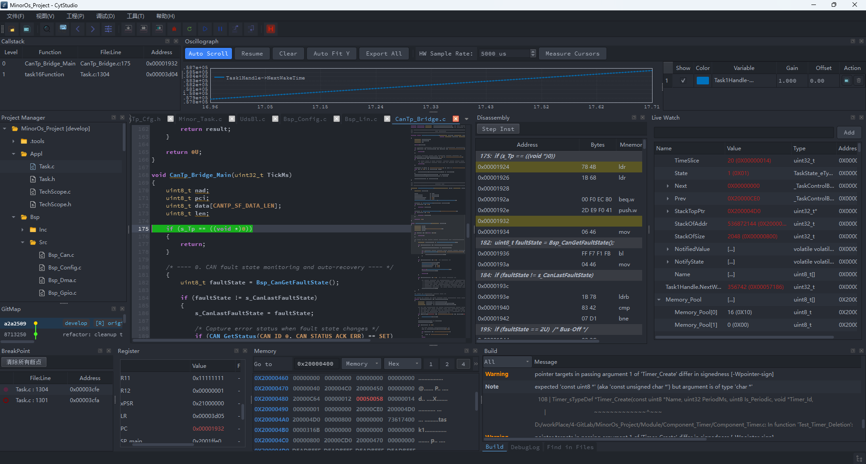866x464 pixels.
Task: Delete Task1Handle variable with trash icon
Action: (x=859, y=81)
